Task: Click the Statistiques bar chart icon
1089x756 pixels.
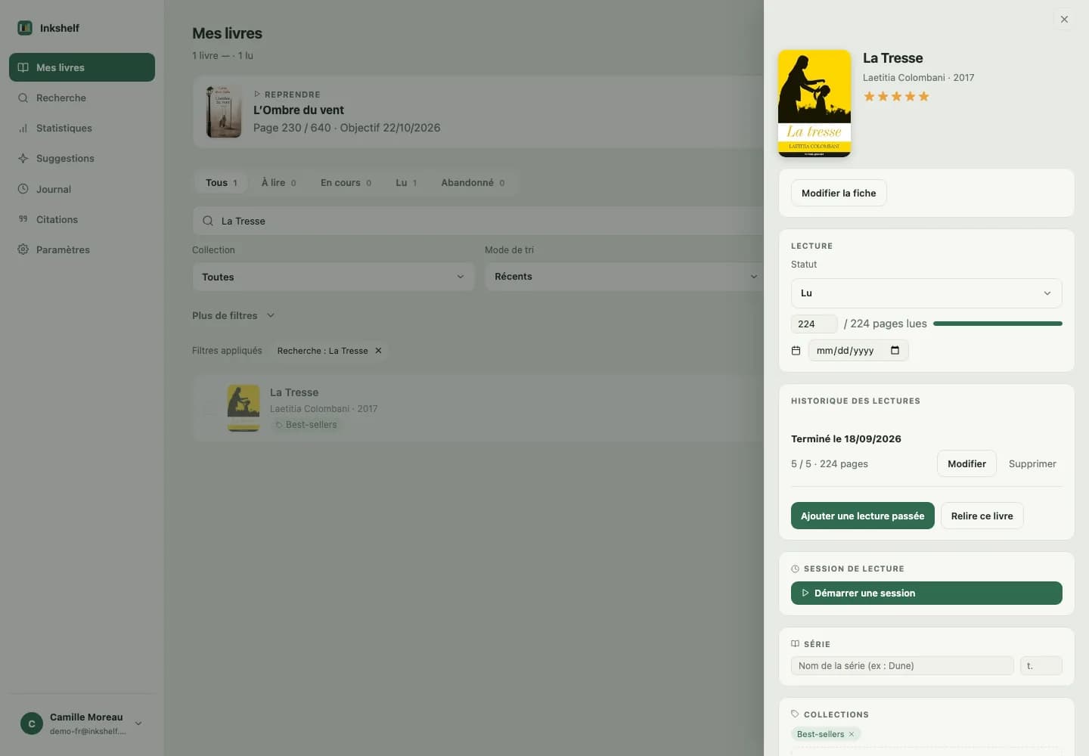Action: click(x=23, y=128)
